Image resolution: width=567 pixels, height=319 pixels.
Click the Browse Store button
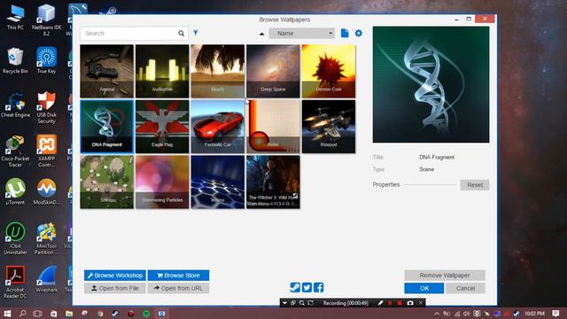pos(178,276)
